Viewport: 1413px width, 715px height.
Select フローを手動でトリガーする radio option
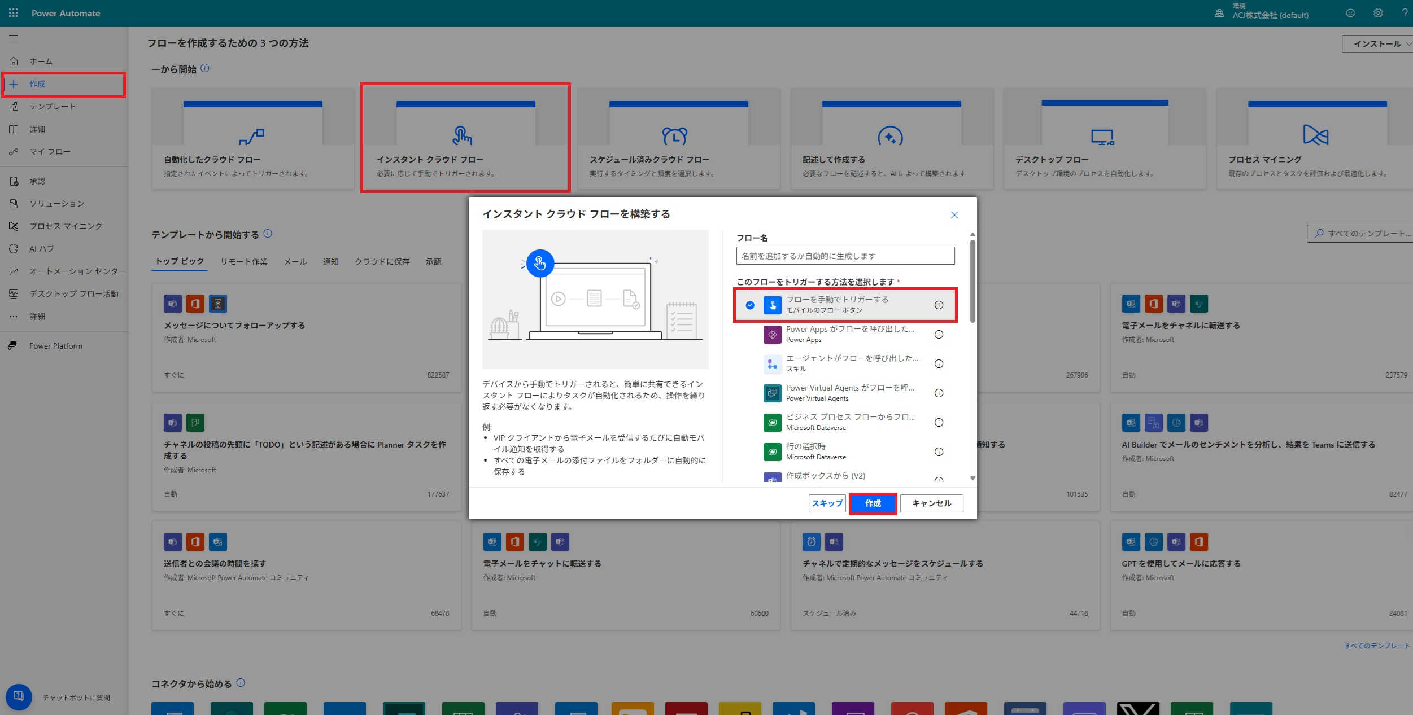pos(749,305)
